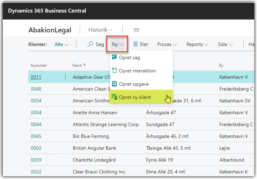Click the Opret ny klient icon
The image size is (257, 179).
(x=114, y=97)
